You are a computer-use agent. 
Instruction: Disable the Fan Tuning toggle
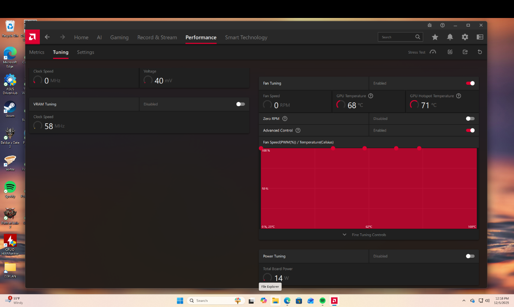pyautogui.click(x=470, y=83)
